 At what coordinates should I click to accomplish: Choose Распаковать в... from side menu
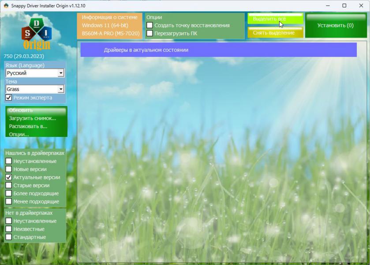(28, 126)
